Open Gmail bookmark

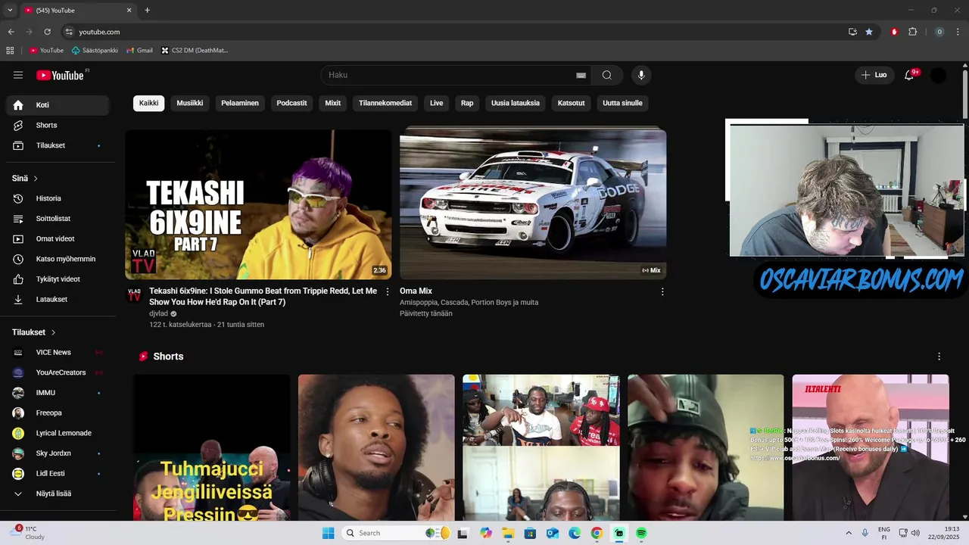(x=139, y=51)
